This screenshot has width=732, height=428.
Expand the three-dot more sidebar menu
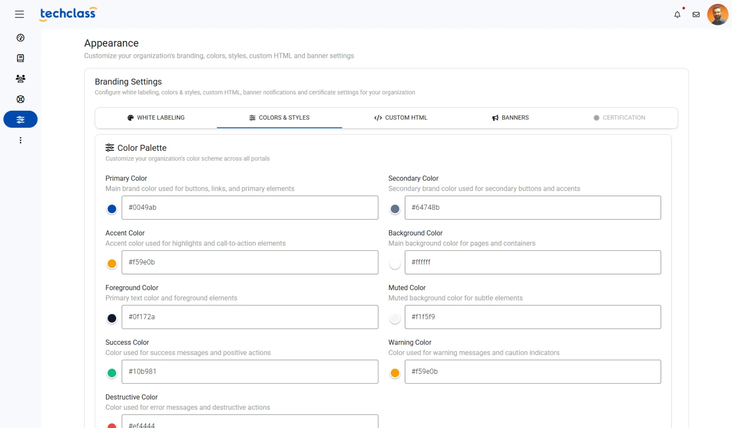pos(21,140)
